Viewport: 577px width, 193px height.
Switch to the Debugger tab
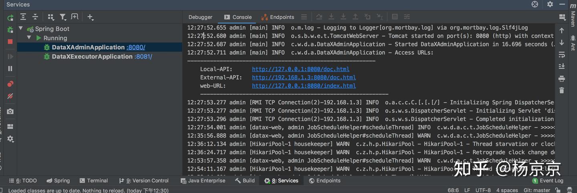click(x=200, y=17)
